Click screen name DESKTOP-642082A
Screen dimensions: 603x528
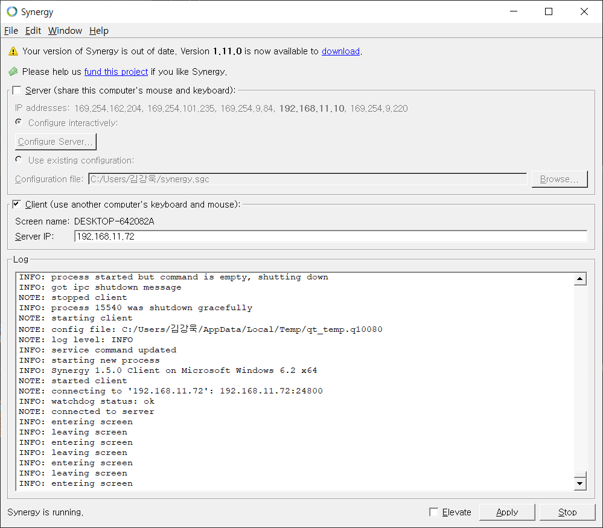click(x=114, y=221)
